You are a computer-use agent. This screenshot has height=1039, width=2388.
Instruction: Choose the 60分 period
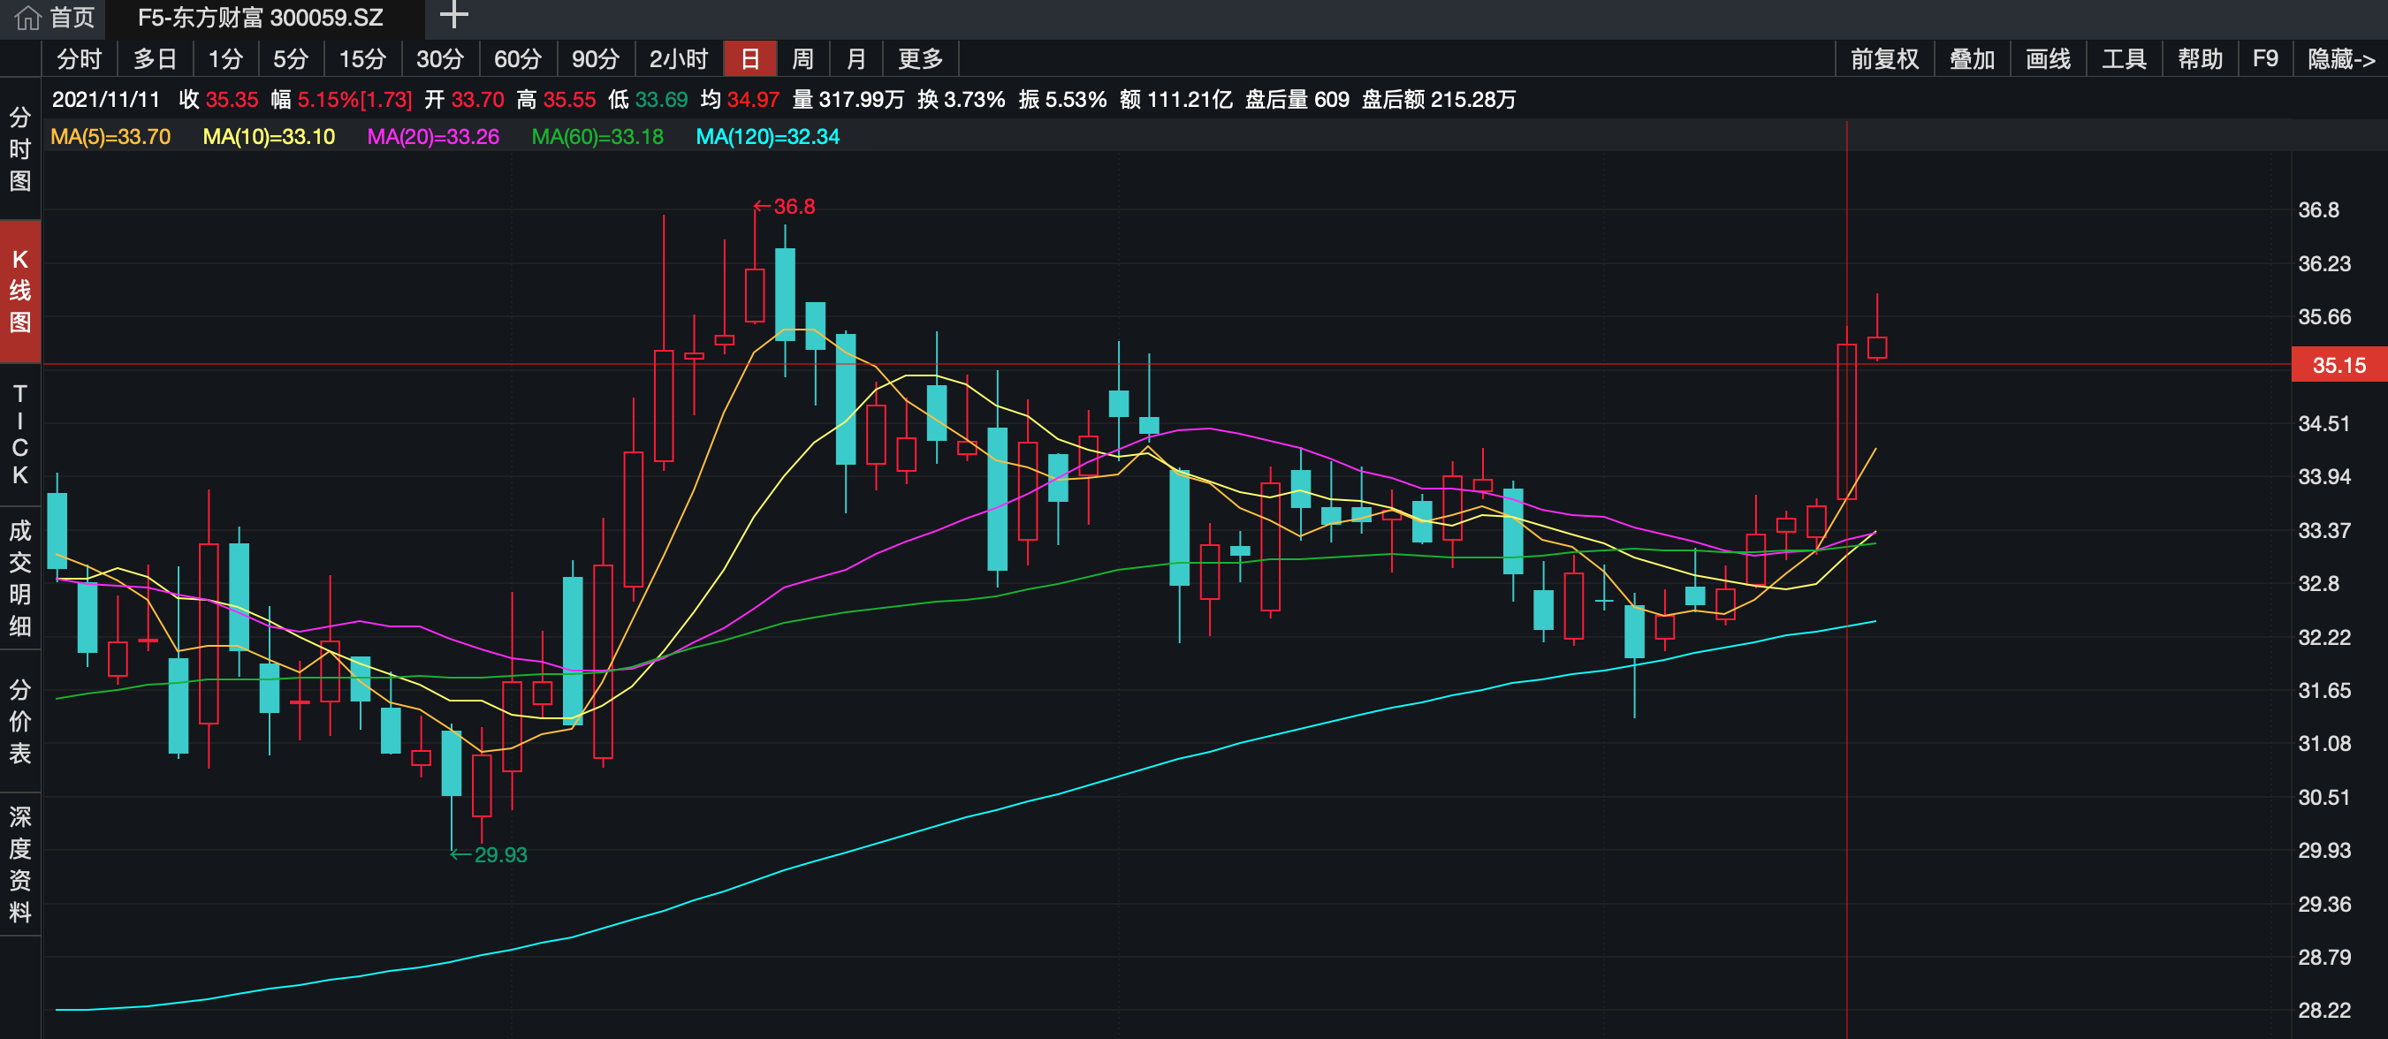pos(517,59)
